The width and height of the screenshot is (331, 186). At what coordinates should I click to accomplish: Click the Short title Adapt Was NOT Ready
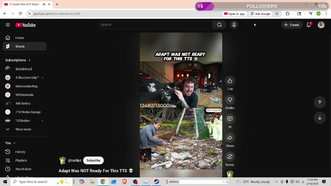pos(96,171)
